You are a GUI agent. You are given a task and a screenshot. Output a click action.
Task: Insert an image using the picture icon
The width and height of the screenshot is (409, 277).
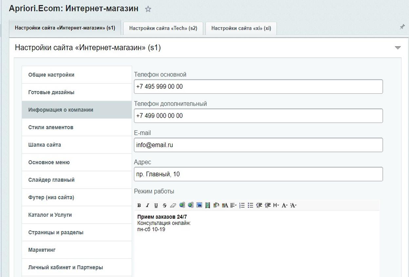[199, 205]
